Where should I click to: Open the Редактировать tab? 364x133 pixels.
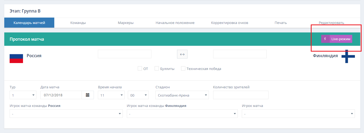pos(331,23)
